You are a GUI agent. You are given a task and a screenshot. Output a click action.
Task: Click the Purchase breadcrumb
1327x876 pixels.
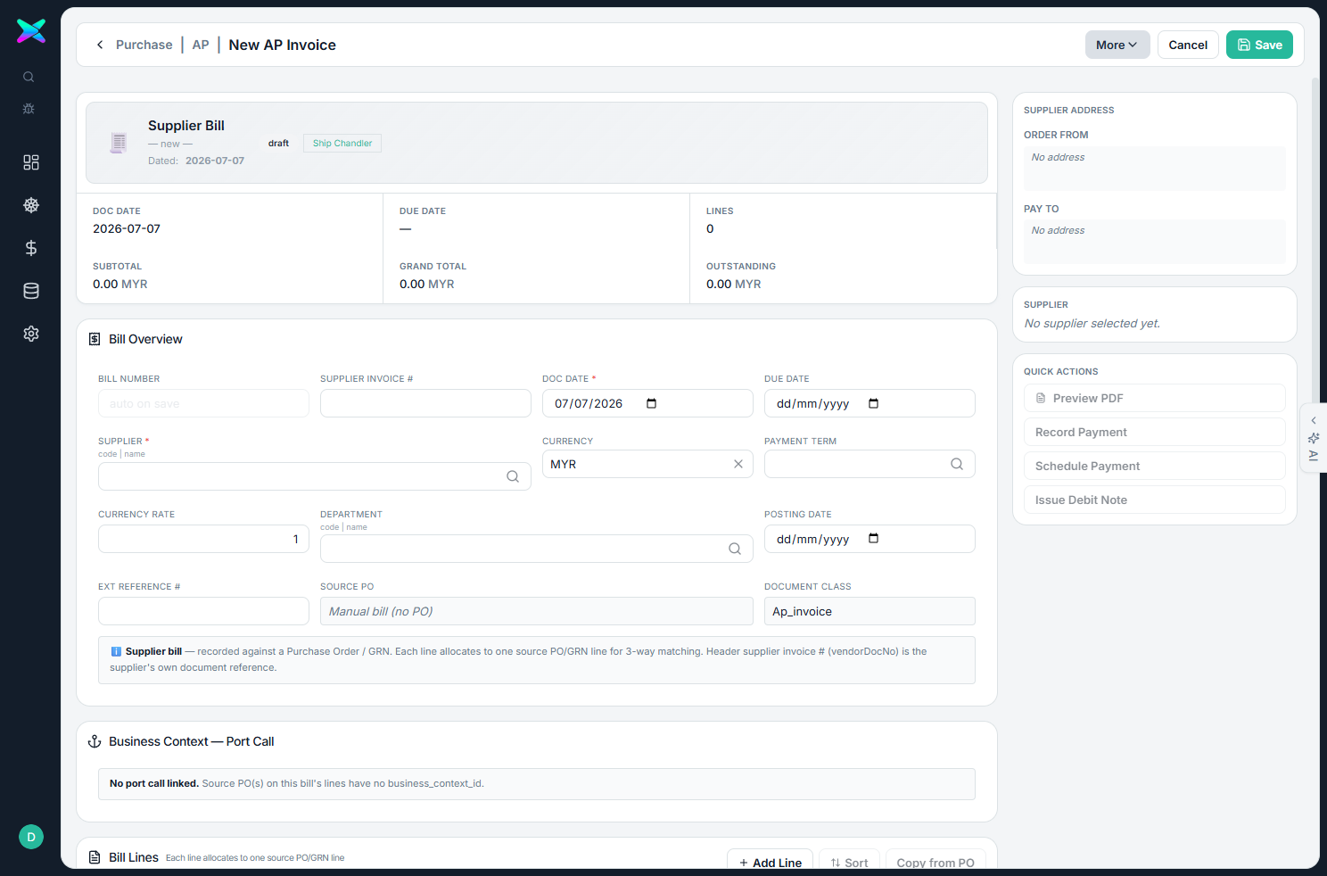click(x=144, y=45)
